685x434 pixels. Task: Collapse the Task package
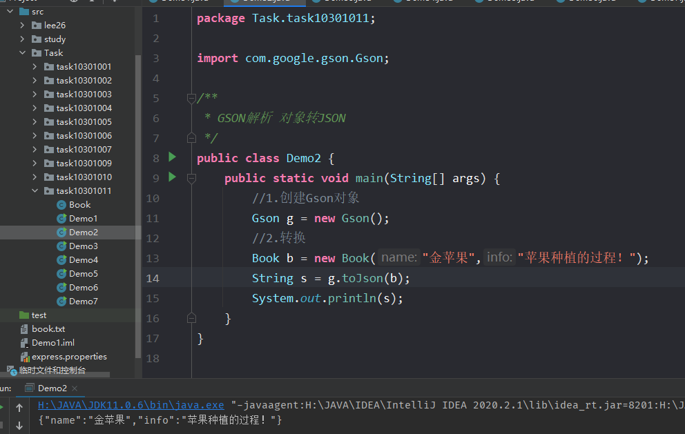coord(22,53)
